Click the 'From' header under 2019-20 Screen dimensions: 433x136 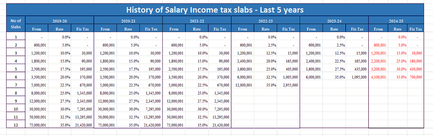tap(36, 29)
